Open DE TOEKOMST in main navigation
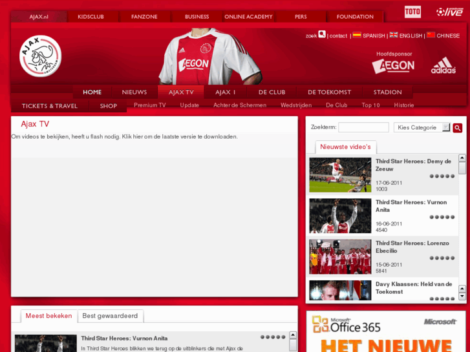The image size is (470, 352). [x=330, y=92]
